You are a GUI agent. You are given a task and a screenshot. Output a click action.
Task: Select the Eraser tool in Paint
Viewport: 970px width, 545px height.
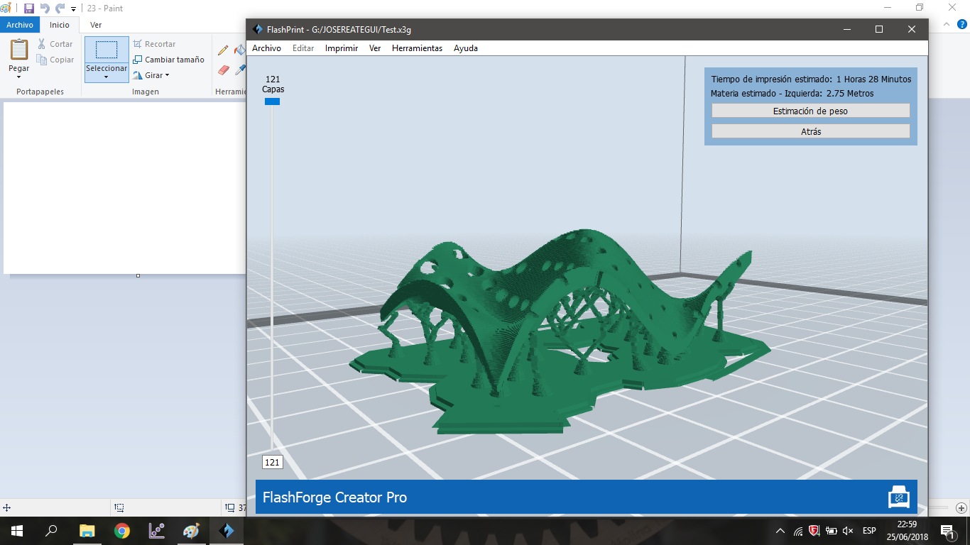(223, 70)
